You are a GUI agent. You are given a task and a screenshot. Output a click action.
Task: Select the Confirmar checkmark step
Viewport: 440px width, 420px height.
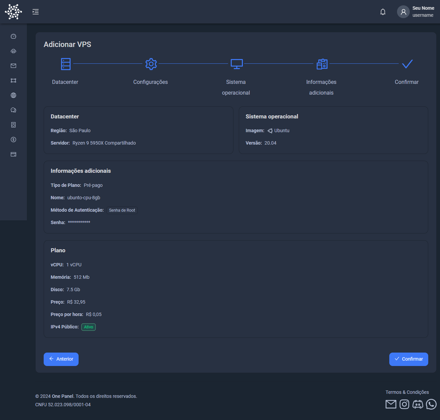tap(407, 64)
